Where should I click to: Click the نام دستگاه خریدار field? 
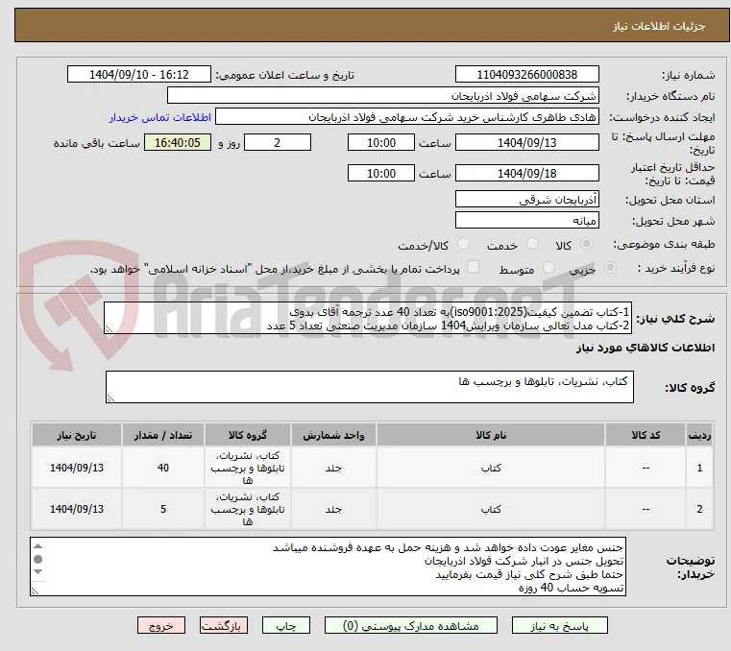pos(382,96)
